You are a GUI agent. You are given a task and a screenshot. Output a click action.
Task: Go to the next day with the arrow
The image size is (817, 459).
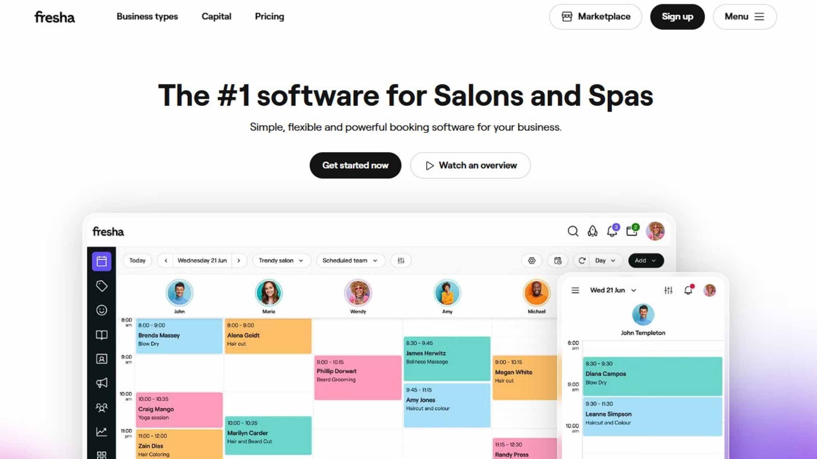coord(239,260)
